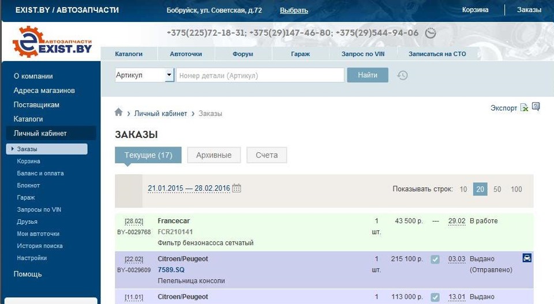Click the 7589.SQ article link
554x304 pixels.
tap(171, 270)
